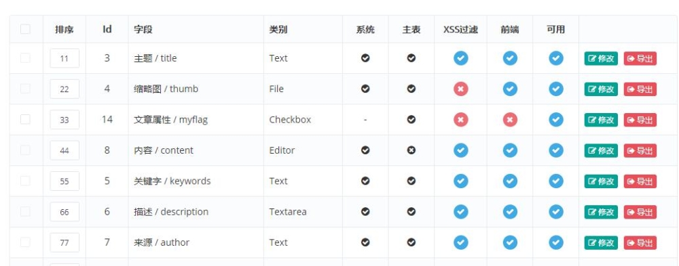Toggle XSS filter for thumb row

pos(461,89)
